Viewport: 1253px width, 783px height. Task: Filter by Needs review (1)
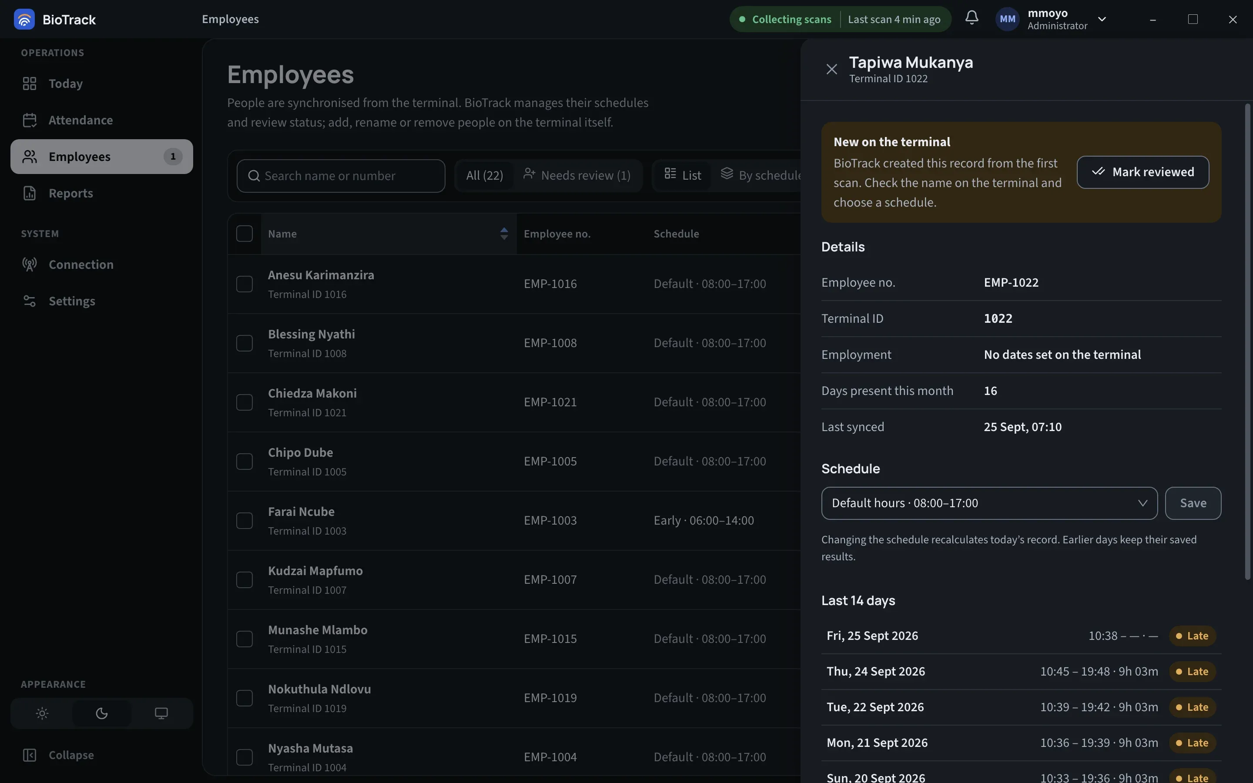pyautogui.click(x=577, y=176)
